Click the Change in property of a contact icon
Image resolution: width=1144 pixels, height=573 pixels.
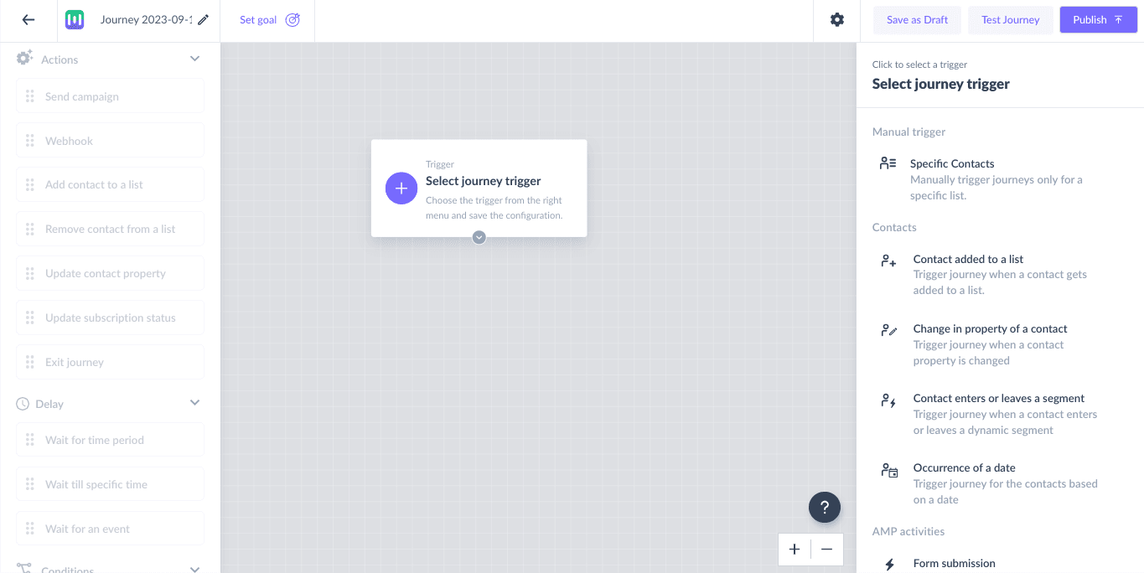pos(888,330)
